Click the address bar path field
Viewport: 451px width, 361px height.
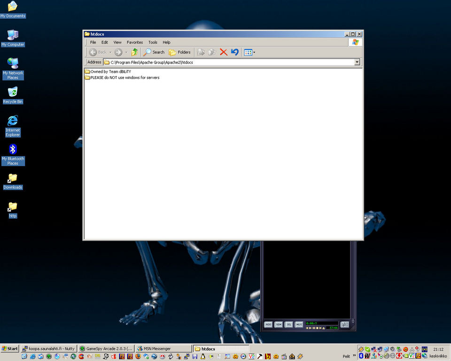225,62
